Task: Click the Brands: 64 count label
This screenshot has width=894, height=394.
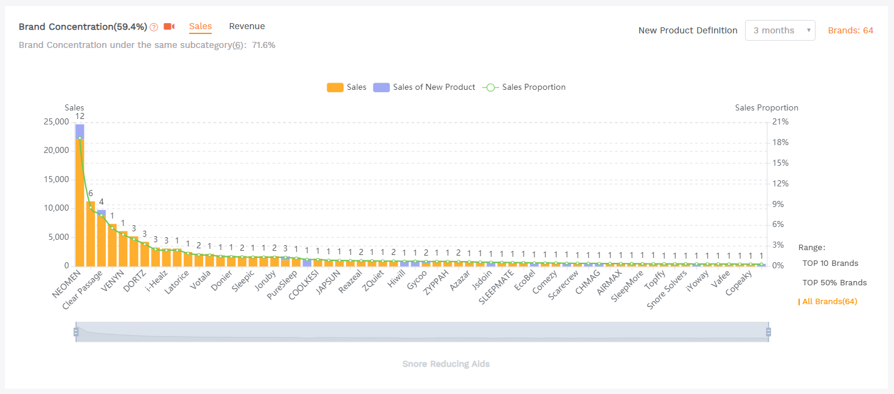Action: pyautogui.click(x=850, y=30)
